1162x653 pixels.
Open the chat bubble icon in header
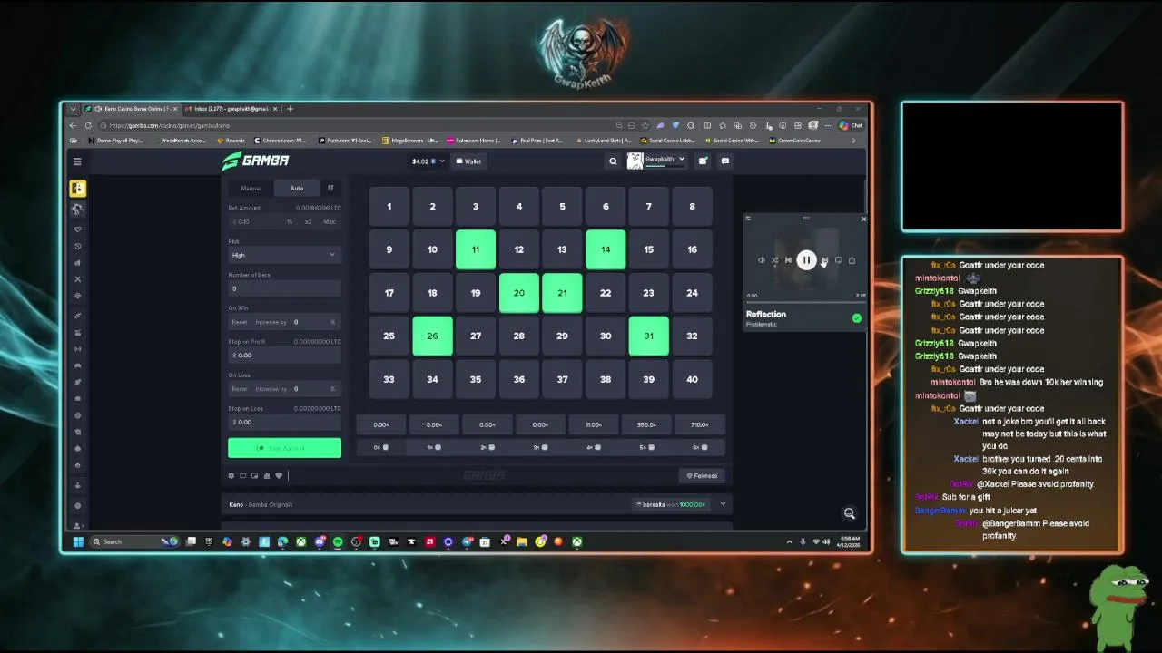pyautogui.click(x=724, y=161)
